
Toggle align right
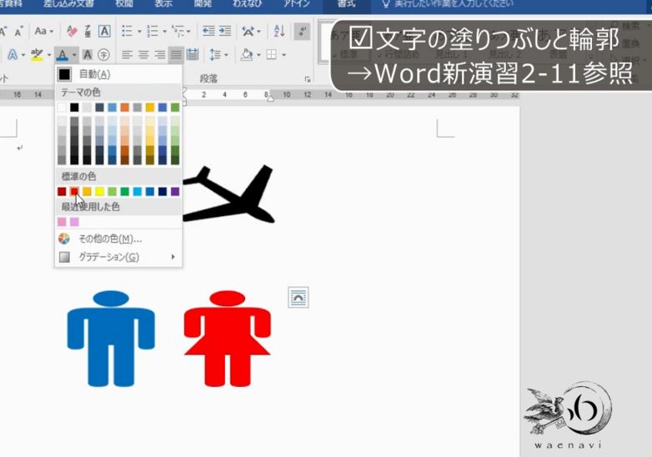coord(160,54)
